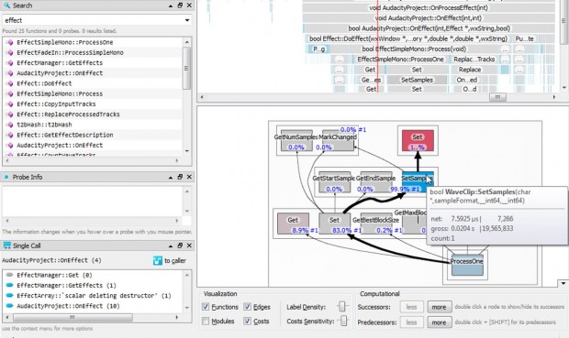Click the gray icon beside EffectManager::Get (0)
569x338 pixels.
(10, 275)
